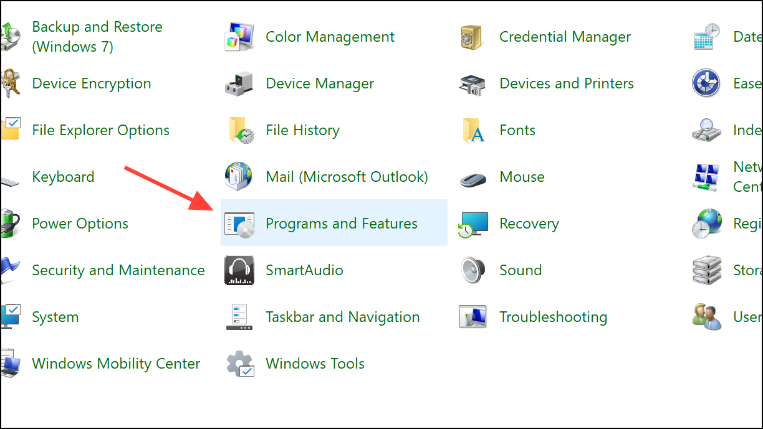Screen dimensions: 763x429
Task: Open Backup and Restore (Windows 7) link
Action: 97,37
